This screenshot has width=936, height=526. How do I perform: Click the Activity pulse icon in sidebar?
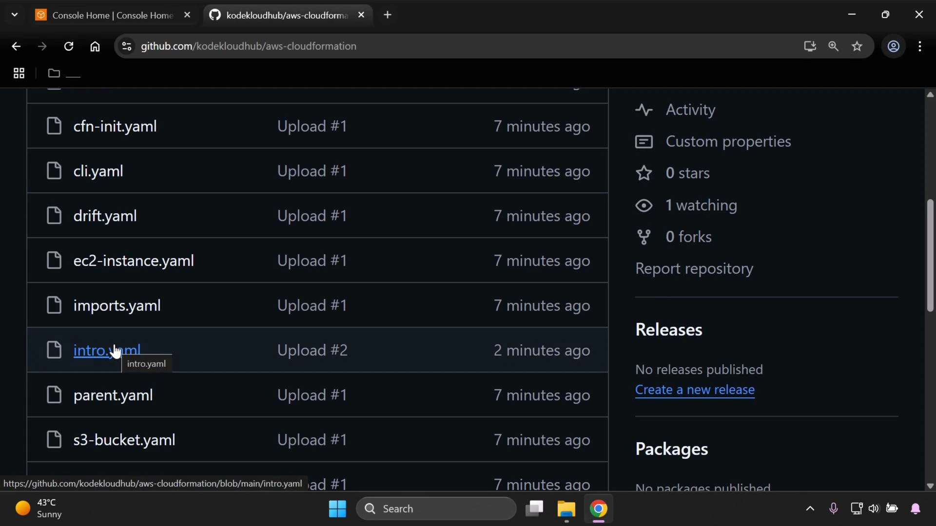click(x=643, y=110)
